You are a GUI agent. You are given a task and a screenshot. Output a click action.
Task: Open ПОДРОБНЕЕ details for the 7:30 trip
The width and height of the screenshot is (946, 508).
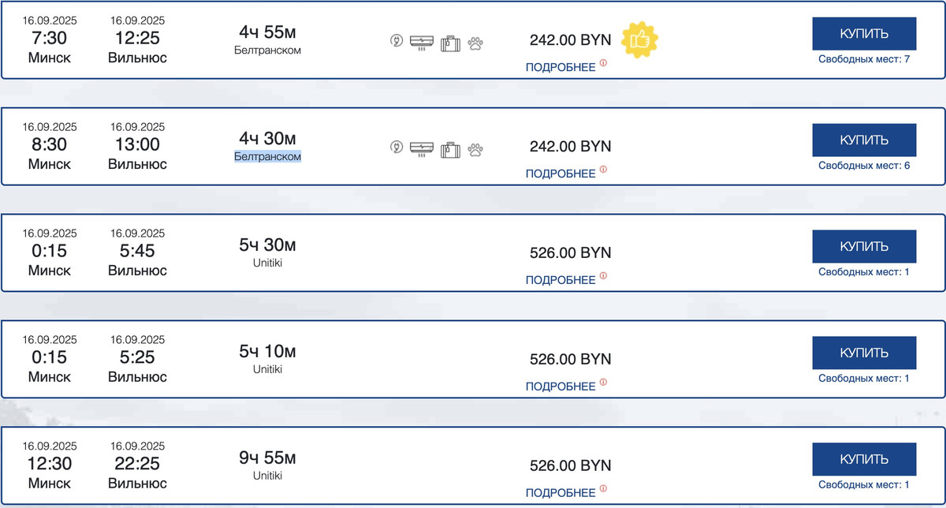point(561,67)
